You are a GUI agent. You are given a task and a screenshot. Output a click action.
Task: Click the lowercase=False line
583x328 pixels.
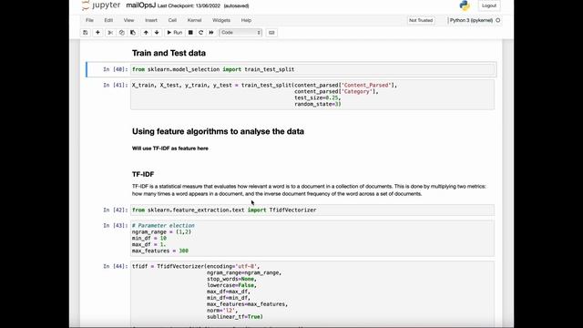(x=231, y=285)
